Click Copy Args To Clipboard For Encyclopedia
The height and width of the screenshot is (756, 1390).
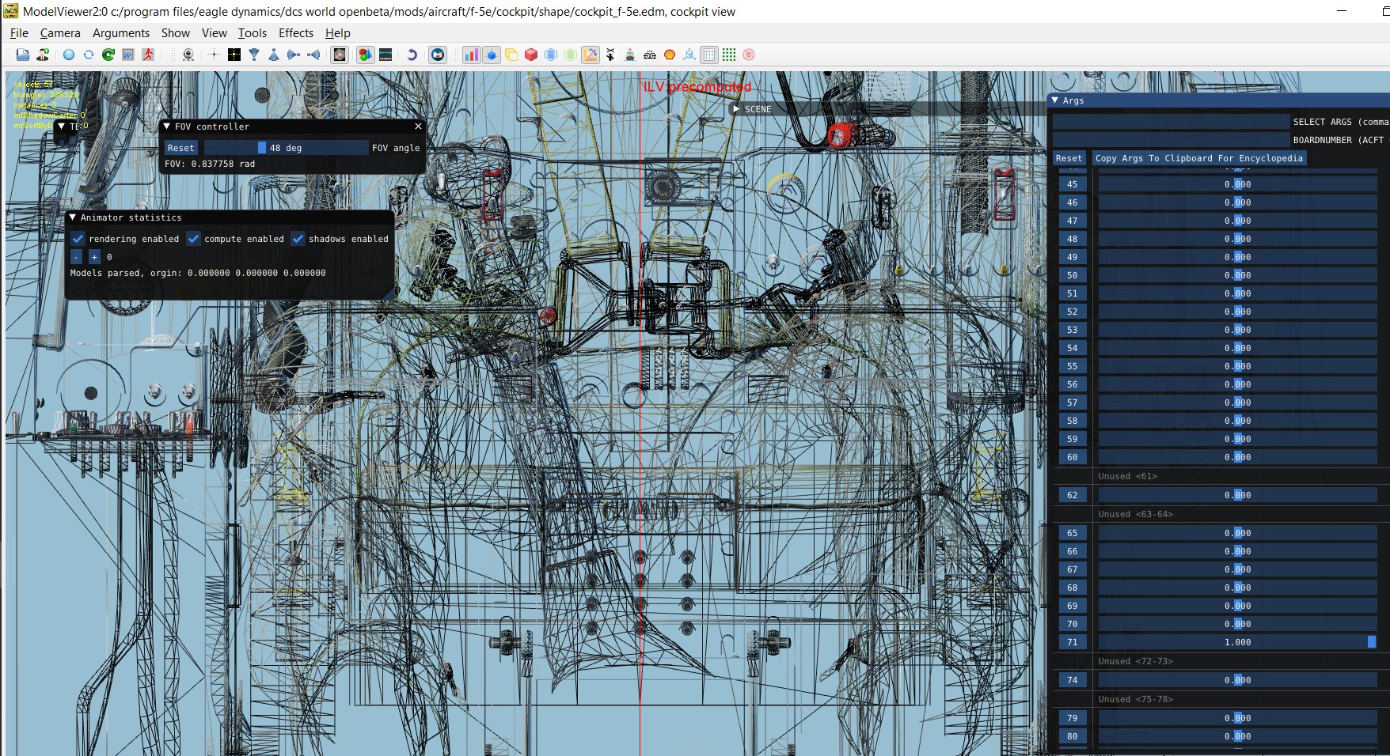point(1198,158)
